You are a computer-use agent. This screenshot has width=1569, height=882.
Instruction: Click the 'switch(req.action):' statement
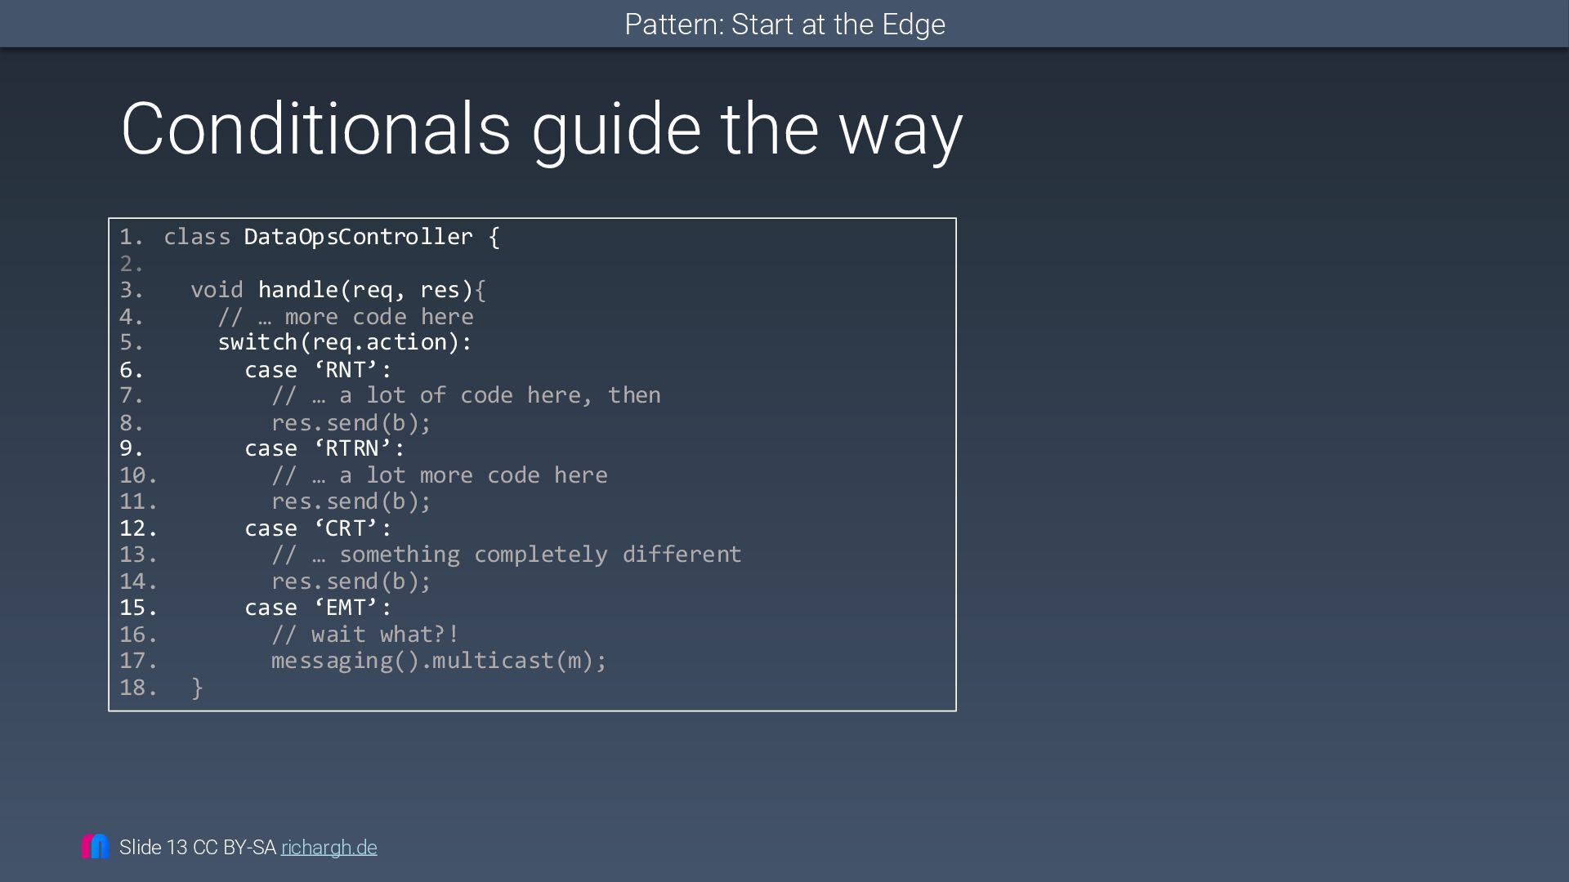click(345, 342)
